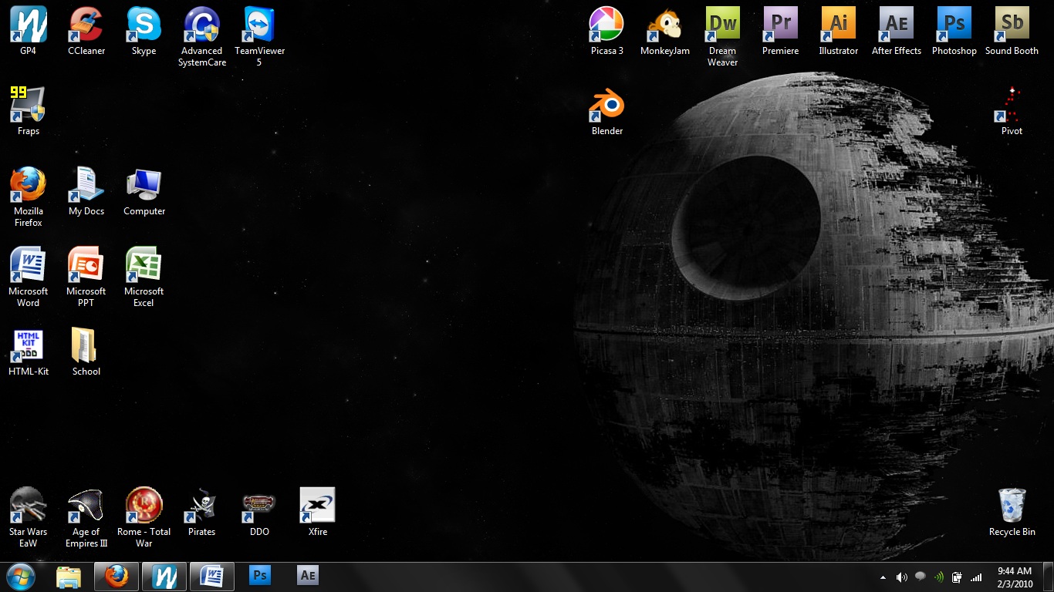Click the Photoshop desktop shortcut
This screenshot has height=592, width=1054.
(954, 32)
